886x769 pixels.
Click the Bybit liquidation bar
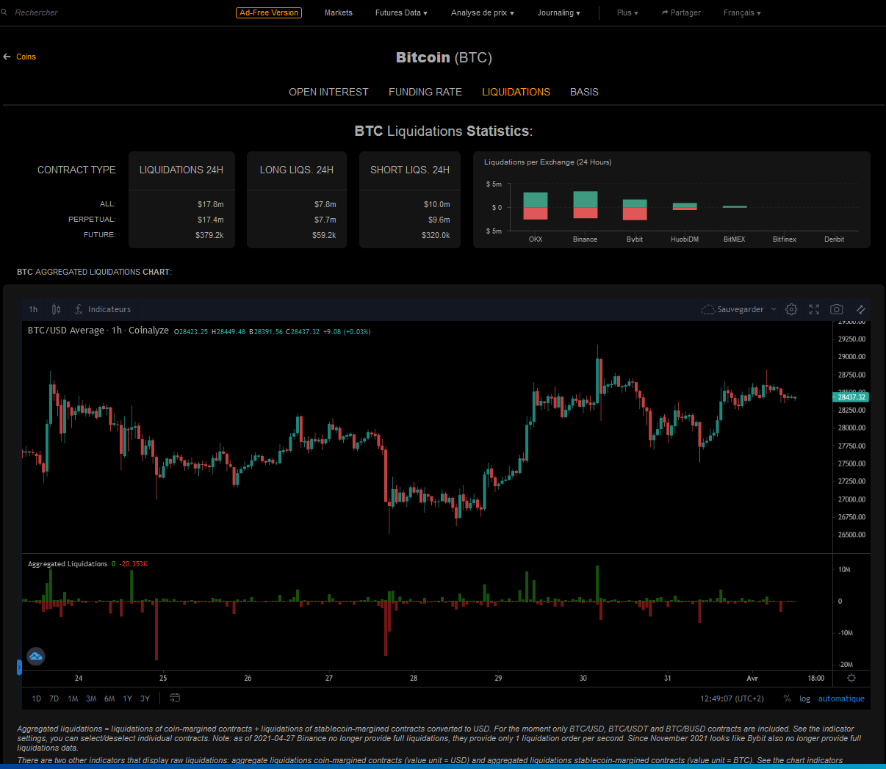pos(635,210)
